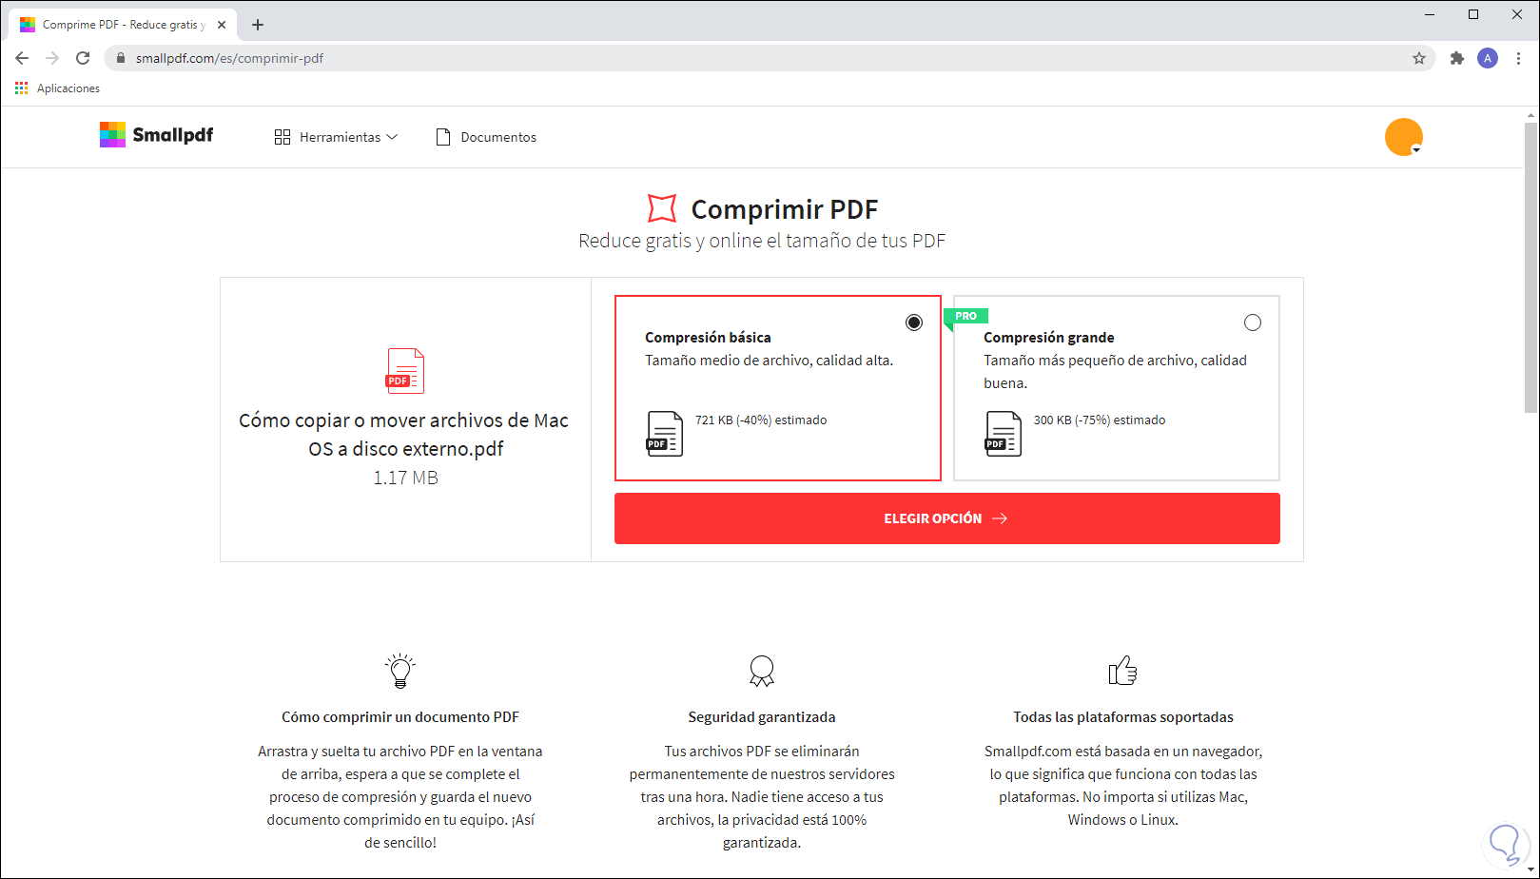Select the Compresión básica radio button
Screen dimensions: 1540x879
914,322
